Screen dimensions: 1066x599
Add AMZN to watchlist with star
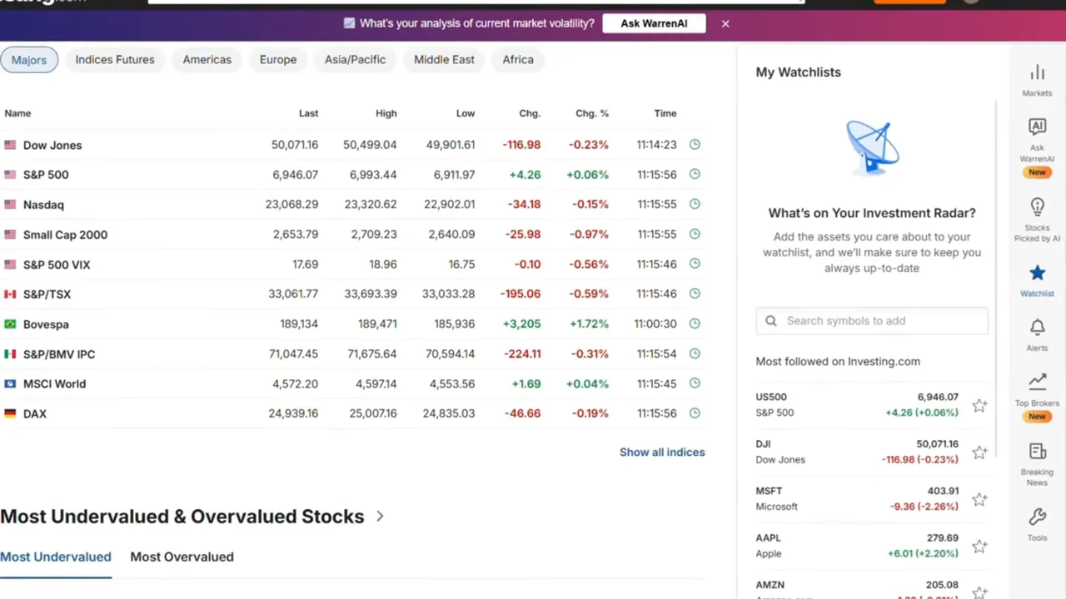coord(979,592)
